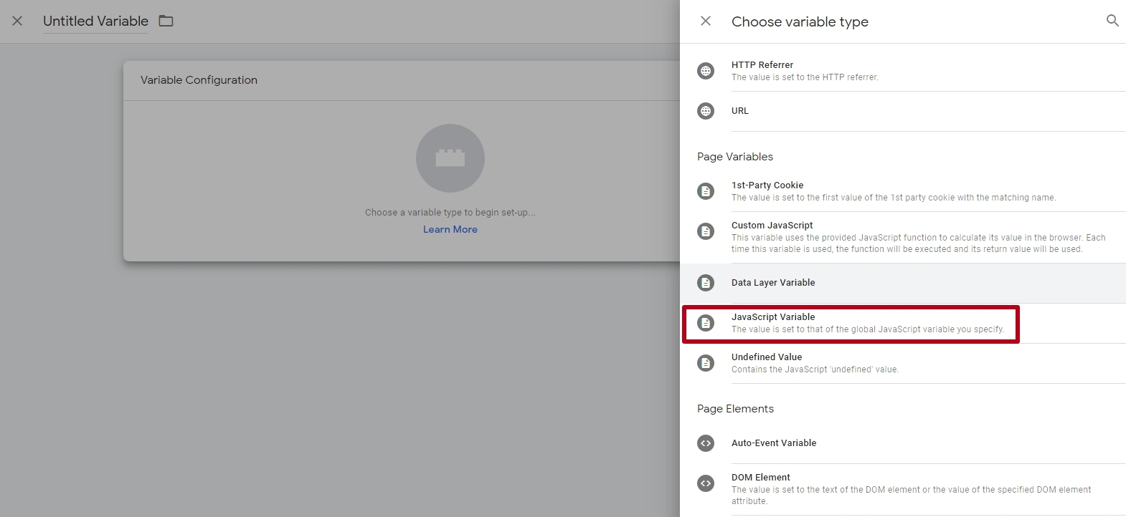Choose the Custom JavaScript variable type
This screenshot has height=517, width=1126.
[x=903, y=237]
